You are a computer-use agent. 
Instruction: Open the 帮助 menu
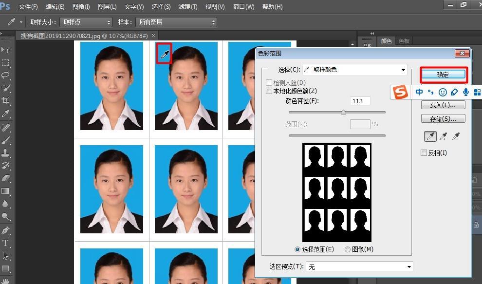(272, 6)
